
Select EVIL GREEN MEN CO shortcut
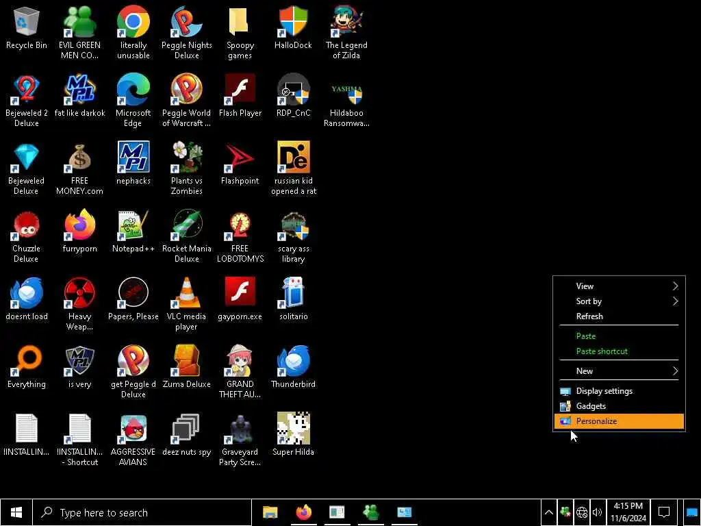[79, 32]
